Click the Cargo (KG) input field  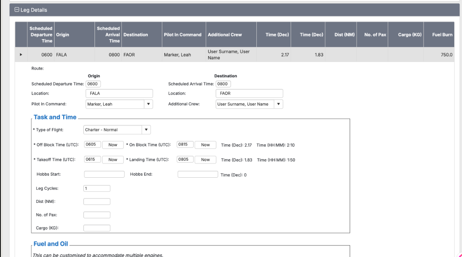(97, 228)
